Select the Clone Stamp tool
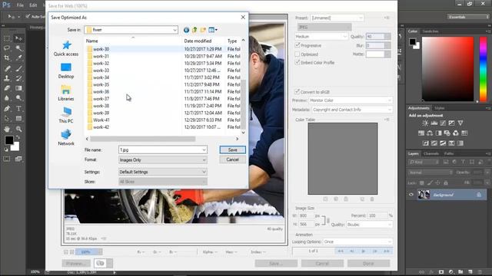This screenshot has width=492, height=276. click(7, 78)
